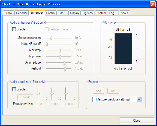Click the VU meter display
157x126 pixels.
[x=123, y=49]
